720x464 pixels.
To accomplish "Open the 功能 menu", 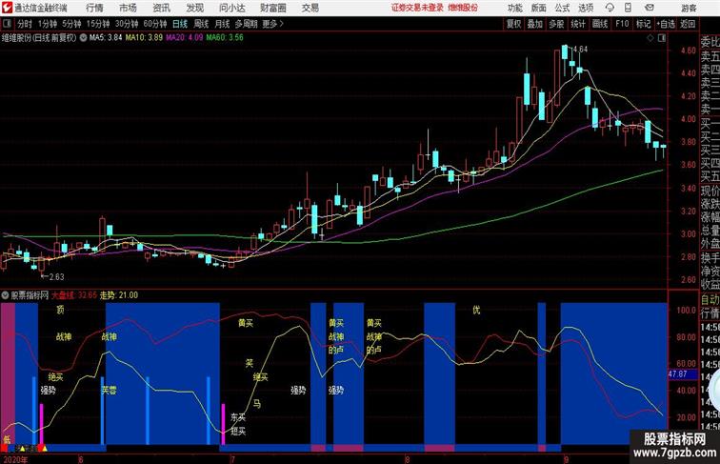I will click(514, 8).
